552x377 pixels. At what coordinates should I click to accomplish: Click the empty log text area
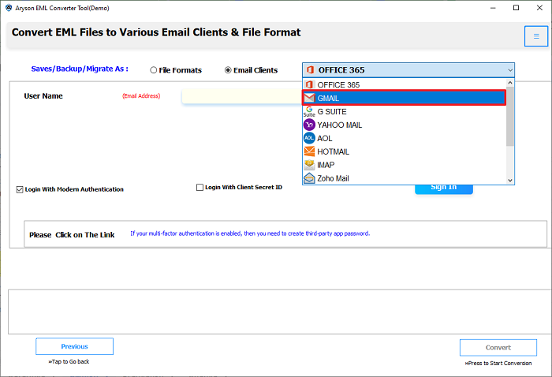click(280, 312)
